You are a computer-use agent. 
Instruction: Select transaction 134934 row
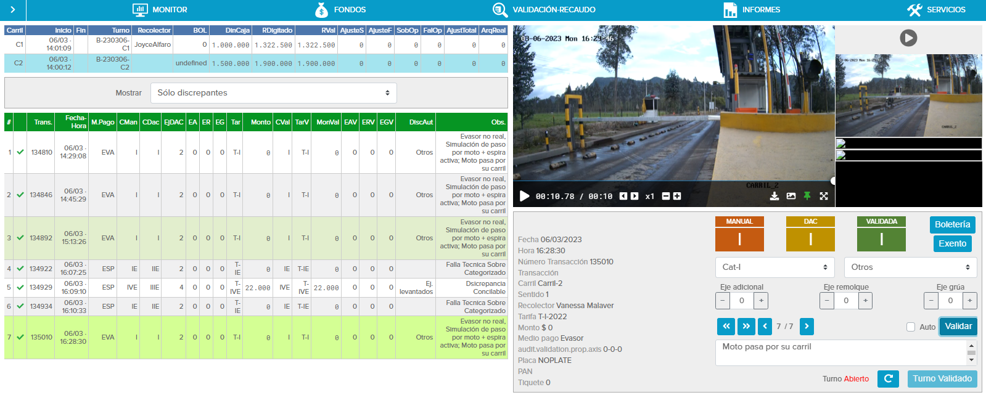(256, 306)
